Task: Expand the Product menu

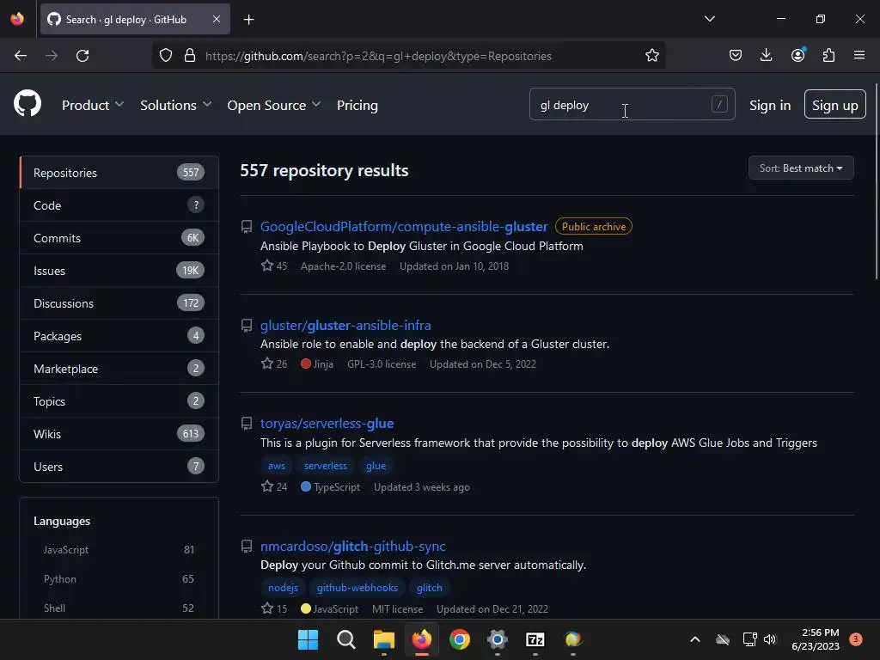Action: click(x=93, y=105)
